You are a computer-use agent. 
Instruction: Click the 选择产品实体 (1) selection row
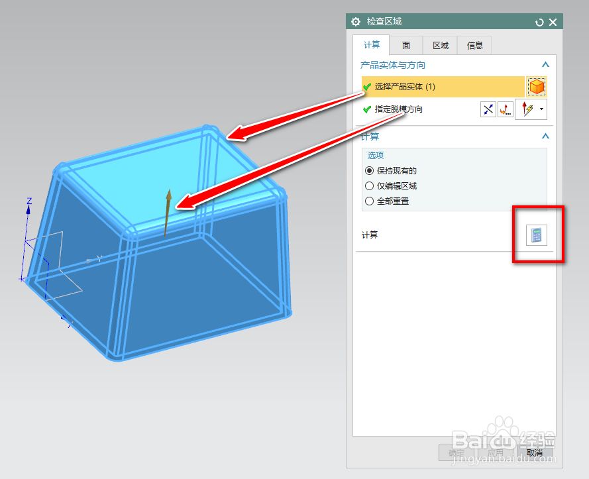coord(443,87)
